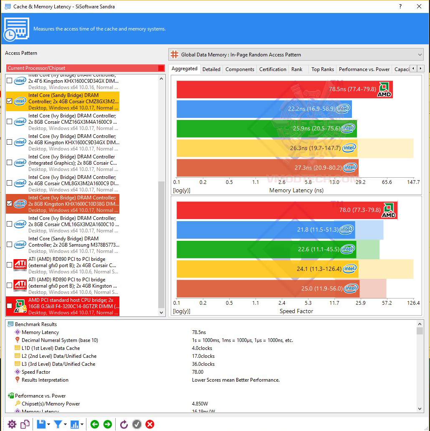Switch to the Components tab
The height and width of the screenshot is (431, 430).
[x=240, y=69]
